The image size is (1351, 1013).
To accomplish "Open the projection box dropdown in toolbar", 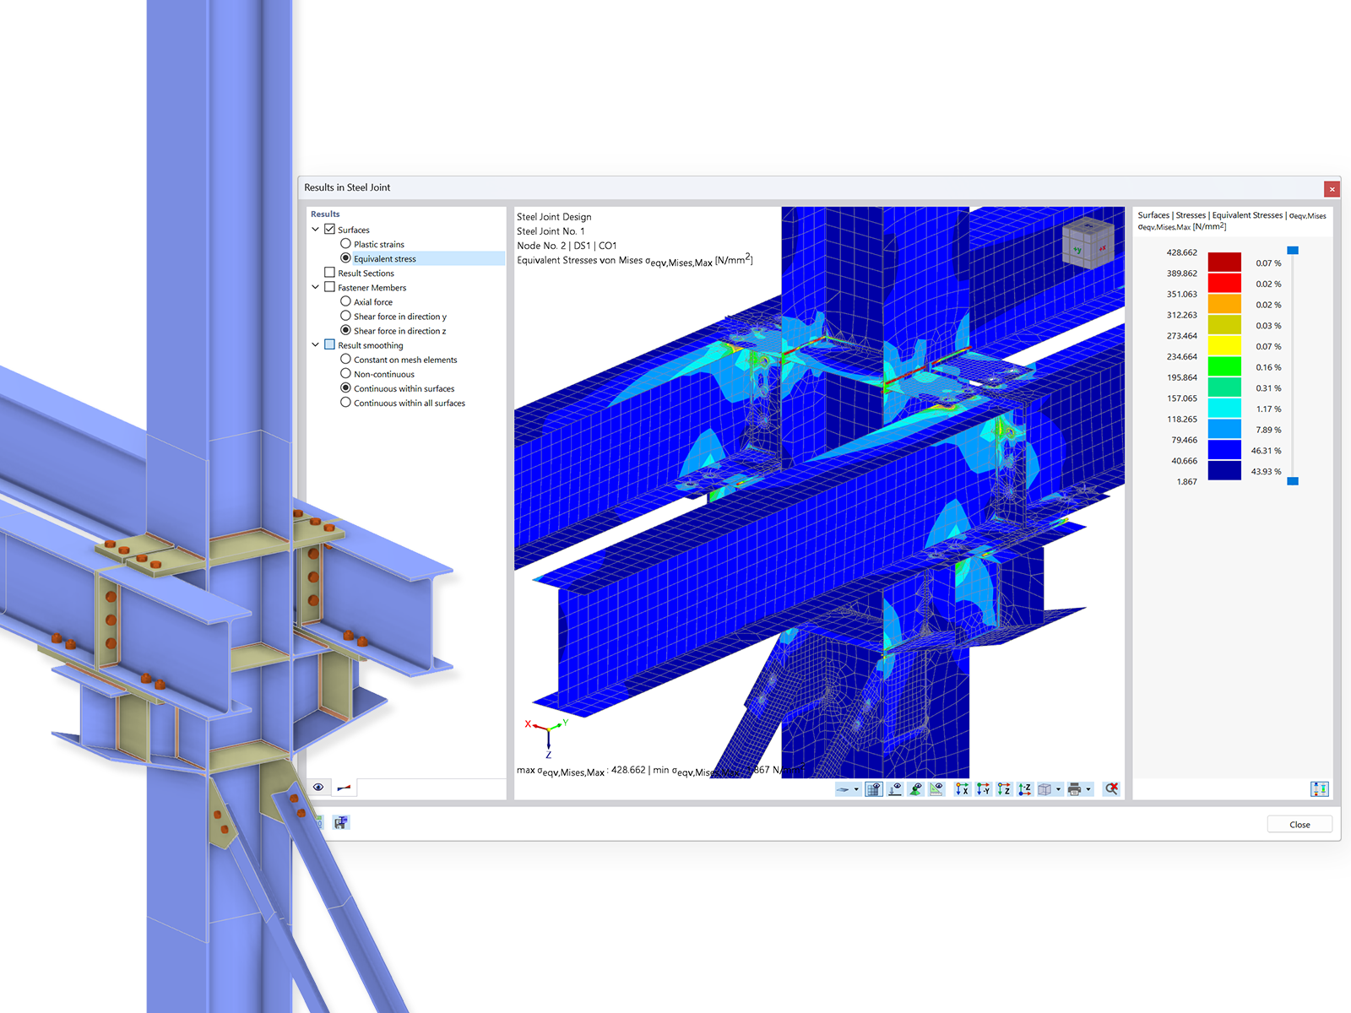I will (x=1058, y=789).
